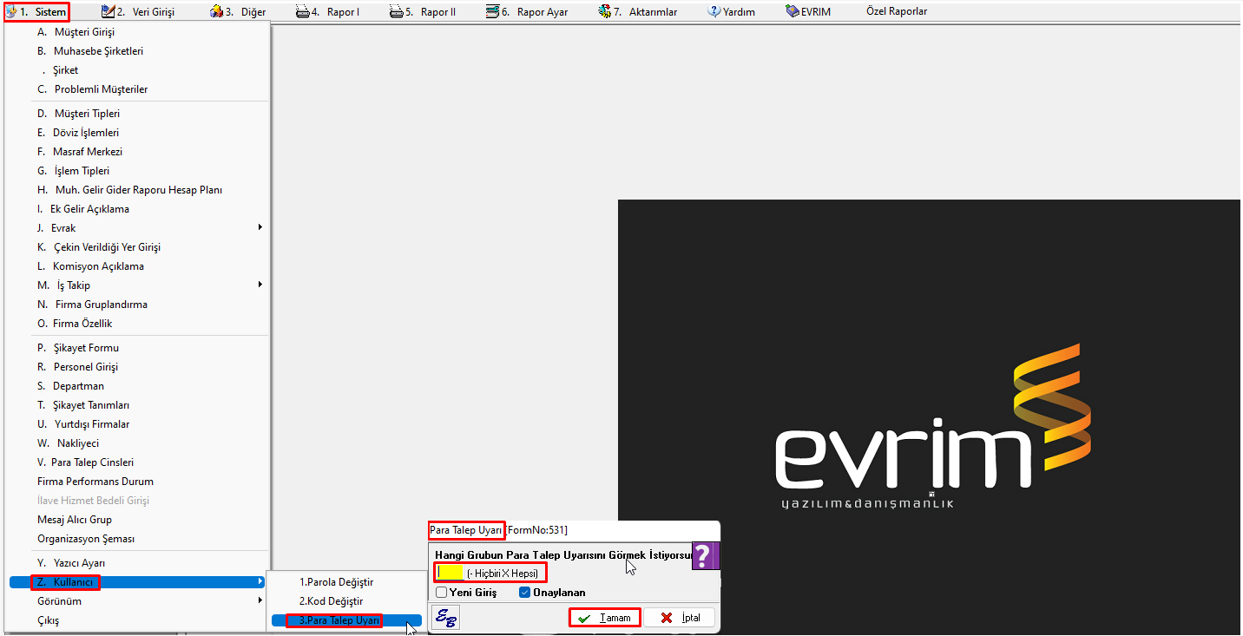Click the yellow group code input field
The image size is (1243, 636).
[450, 573]
